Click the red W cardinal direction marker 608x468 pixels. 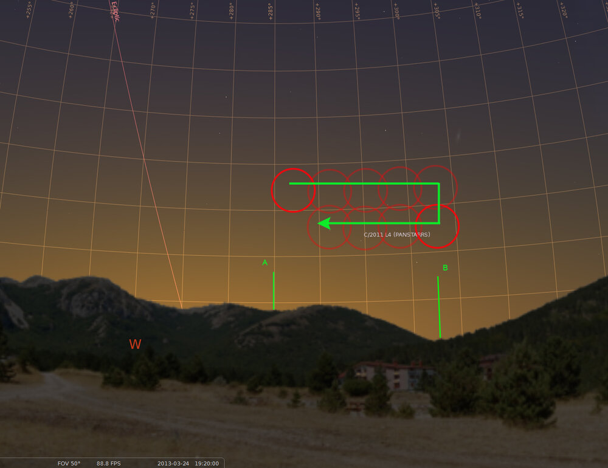coord(135,345)
